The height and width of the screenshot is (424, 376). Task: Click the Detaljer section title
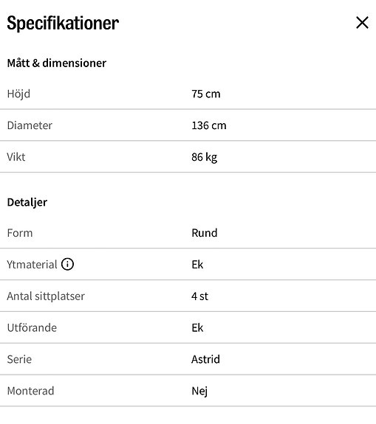pyautogui.click(x=27, y=203)
